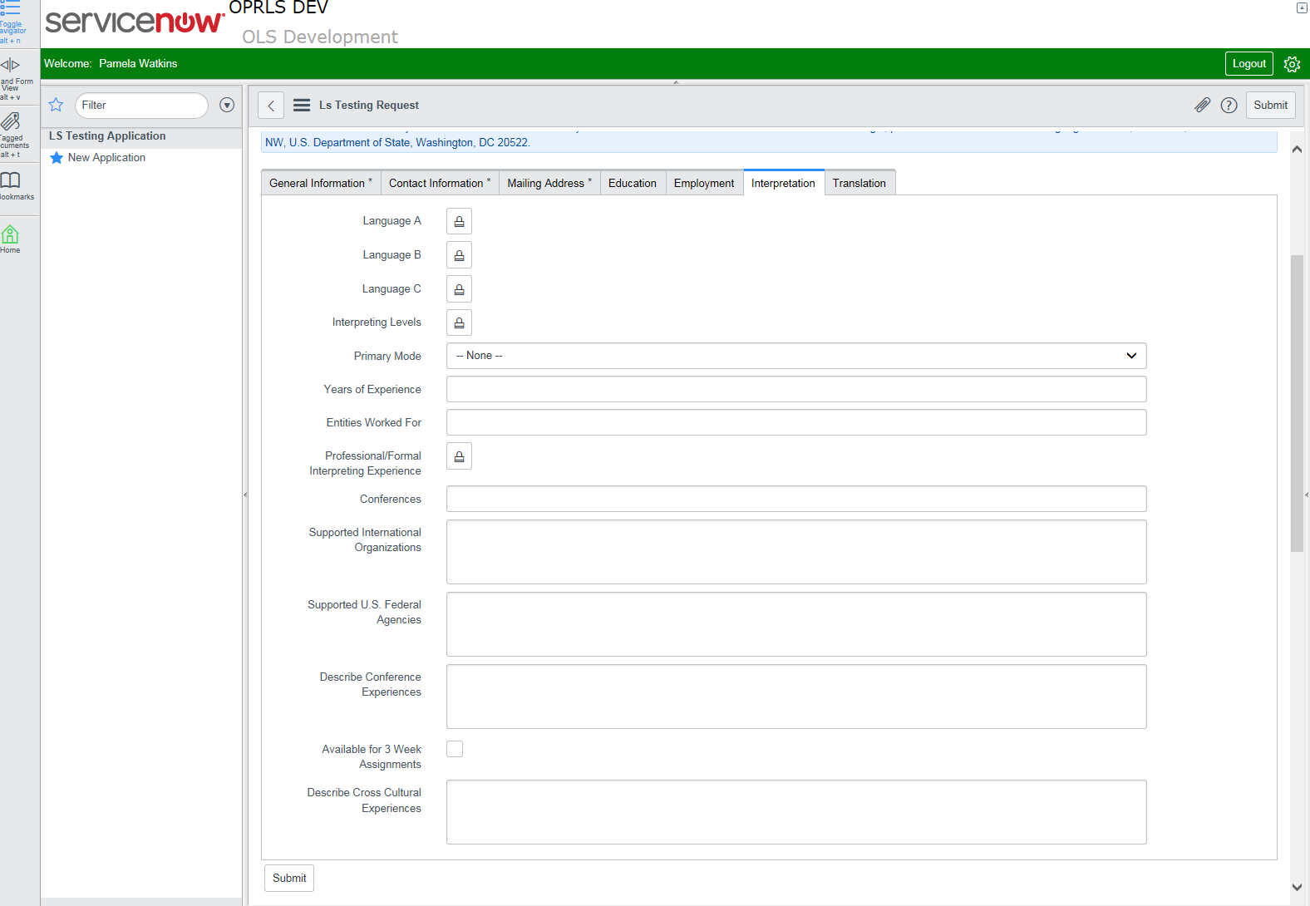Open the Mailing Address tab

[x=549, y=183]
